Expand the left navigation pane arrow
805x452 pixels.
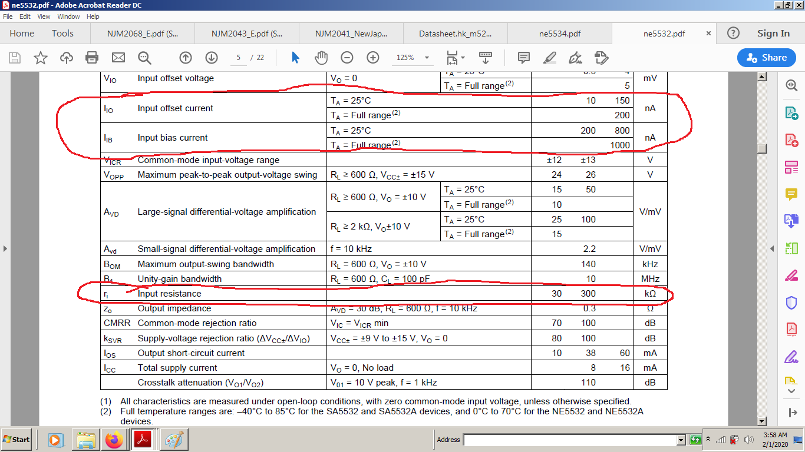pos(5,249)
